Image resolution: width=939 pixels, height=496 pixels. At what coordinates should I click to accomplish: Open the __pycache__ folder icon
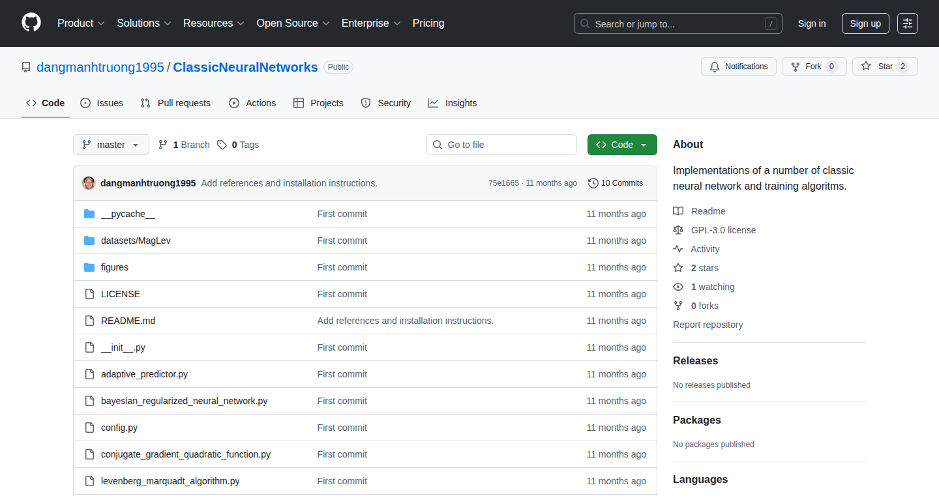pos(89,214)
